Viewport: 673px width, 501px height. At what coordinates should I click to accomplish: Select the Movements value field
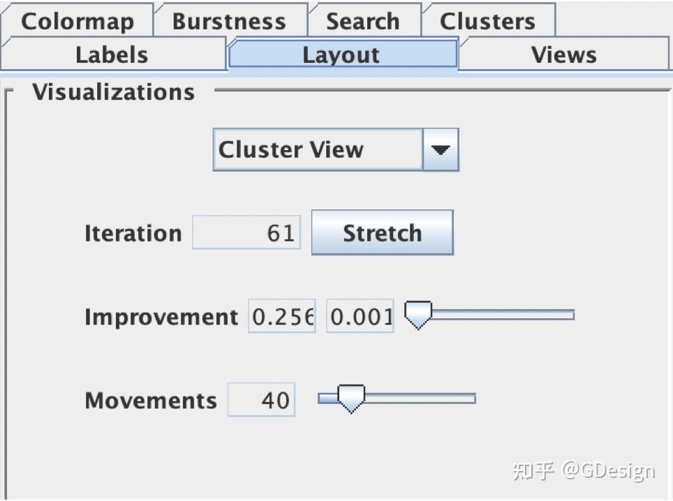[x=262, y=400]
